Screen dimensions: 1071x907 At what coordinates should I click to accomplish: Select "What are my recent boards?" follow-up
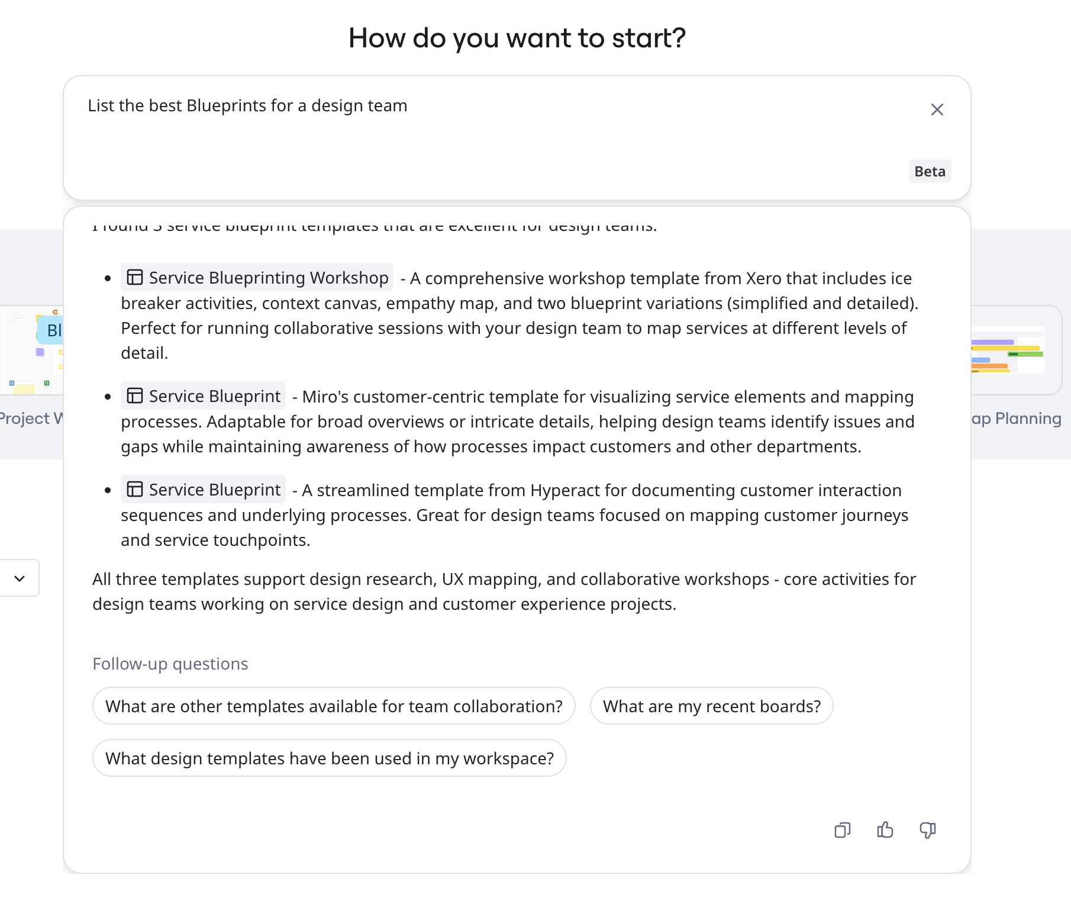(x=711, y=706)
